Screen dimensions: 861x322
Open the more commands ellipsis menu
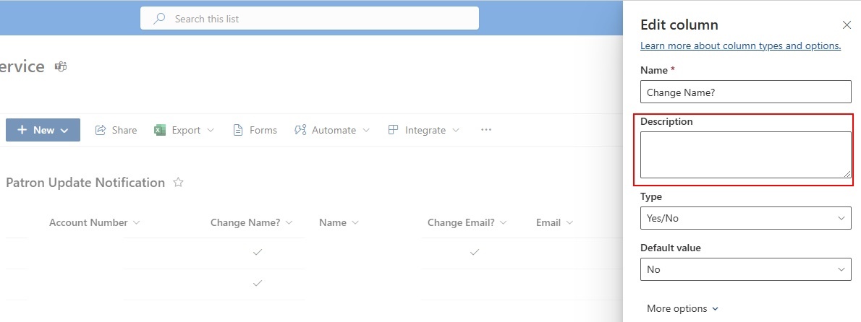486,130
